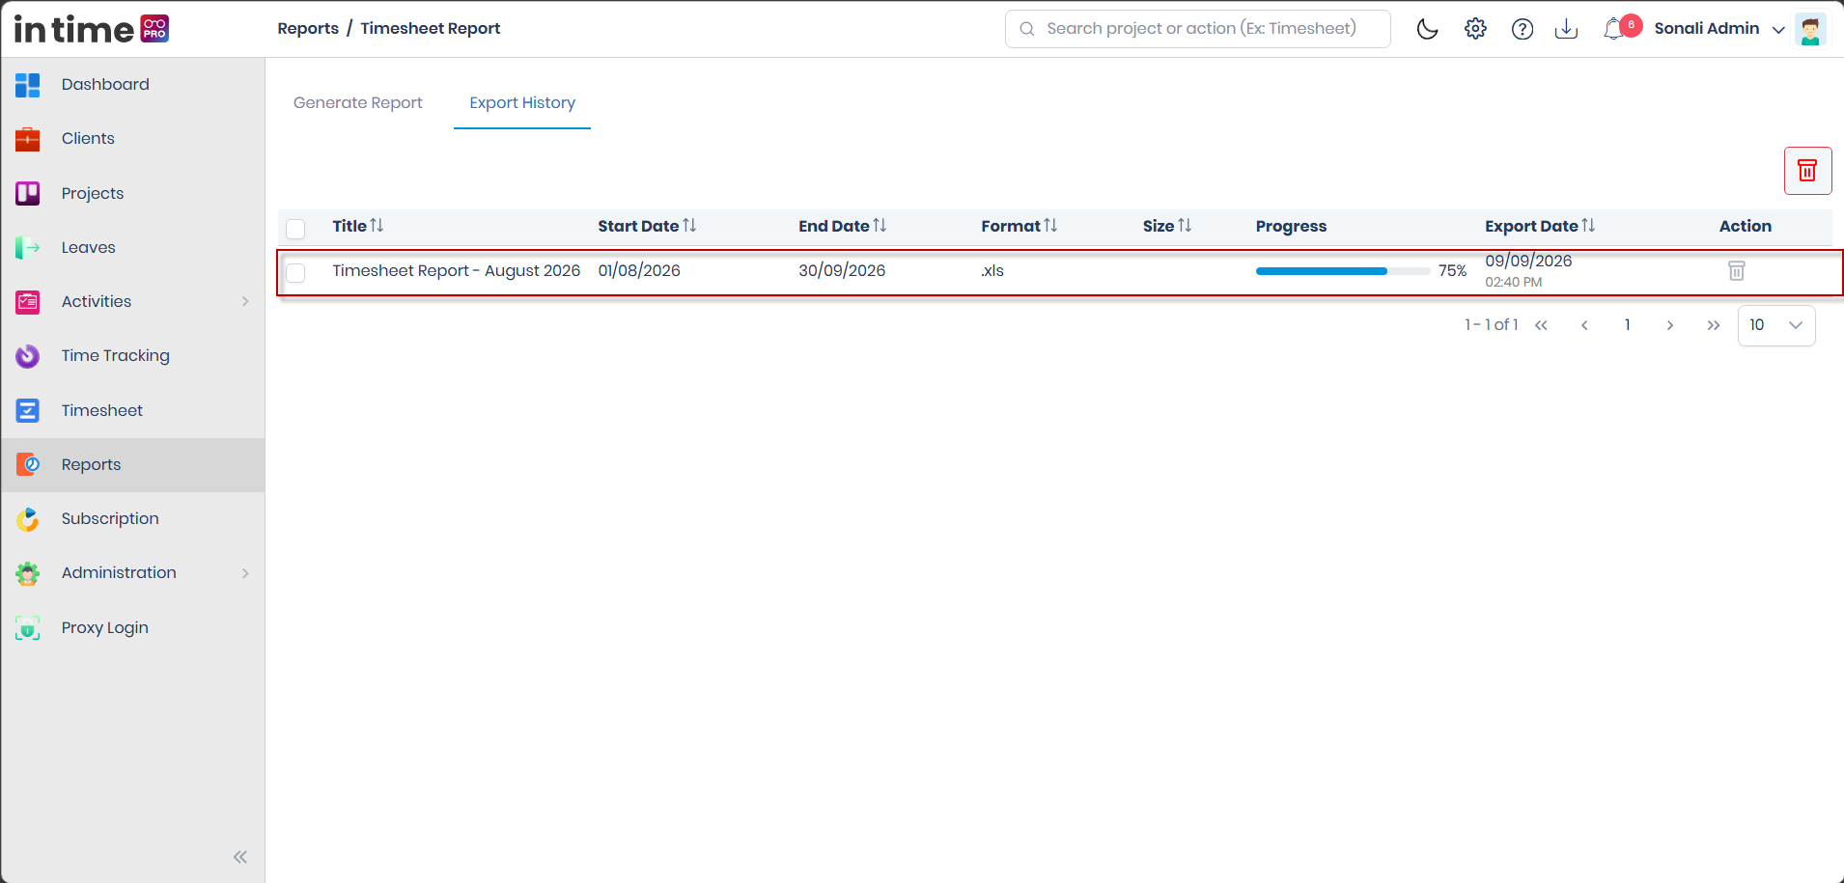Click the red bulk delete button
Screen dimensions: 1844x883
(x=1807, y=171)
